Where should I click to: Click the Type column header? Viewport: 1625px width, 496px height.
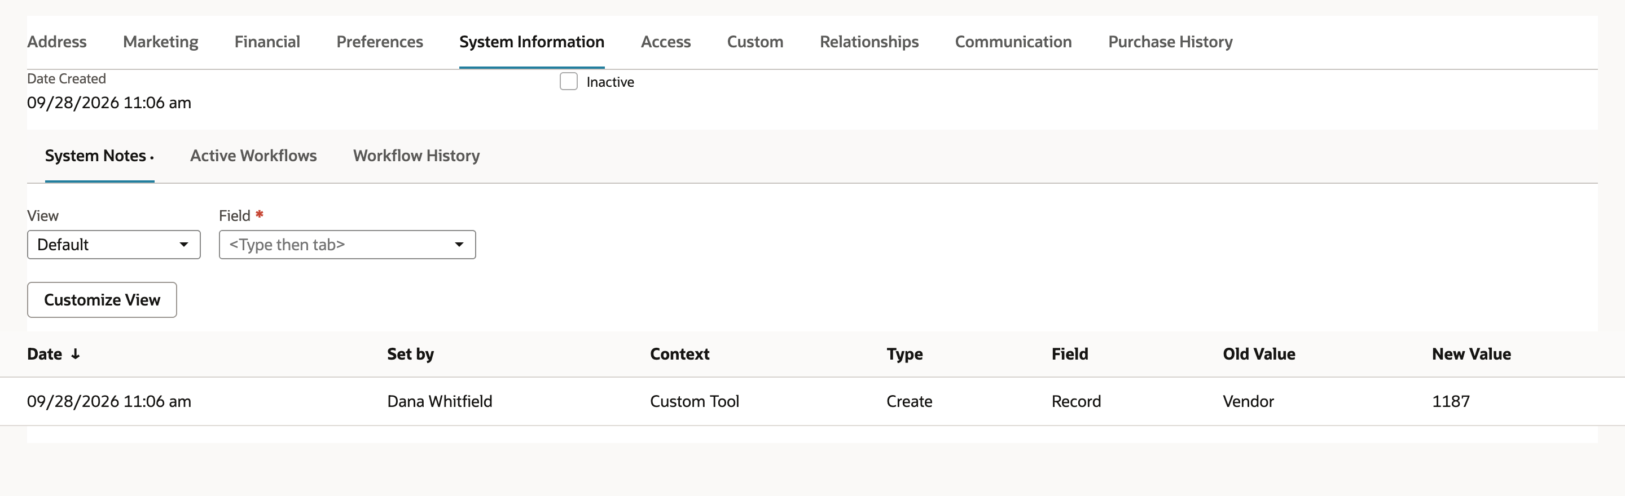pos(904,354)
